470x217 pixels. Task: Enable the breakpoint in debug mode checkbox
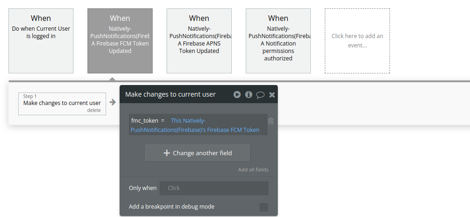pos(264,207)
